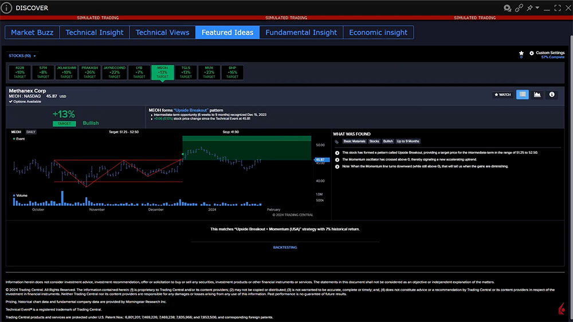Open the Discover info icon
This screenshot has width=573, height=322.
click(6, 7)
